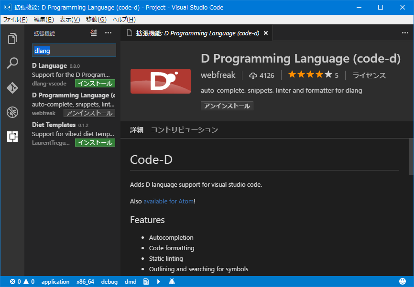Clear extension search results icon
Image resolution: width=414 pixels, height=287 pixels.
click(x=94, y=33)
